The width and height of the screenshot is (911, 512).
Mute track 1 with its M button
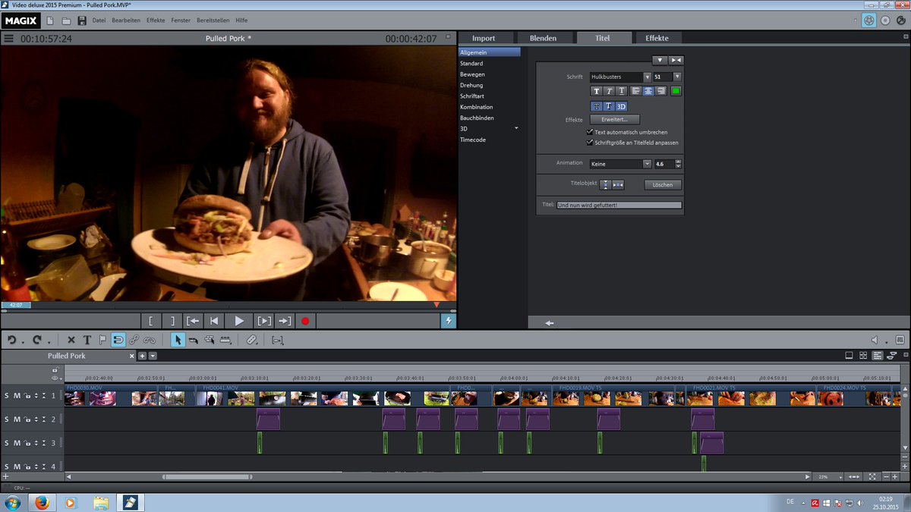[17, 395]
